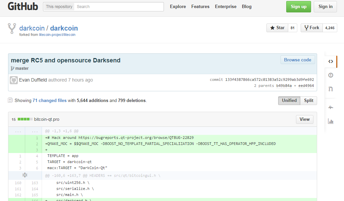Click the This repository search scope label
This screenshot has width=344, height=201.
click(x=59, y=7)
